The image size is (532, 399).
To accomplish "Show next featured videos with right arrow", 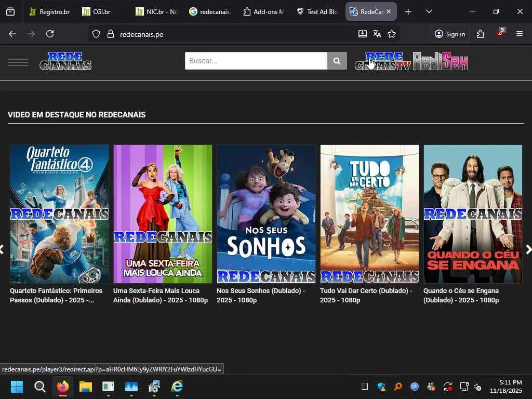I will tap(528, 249).
